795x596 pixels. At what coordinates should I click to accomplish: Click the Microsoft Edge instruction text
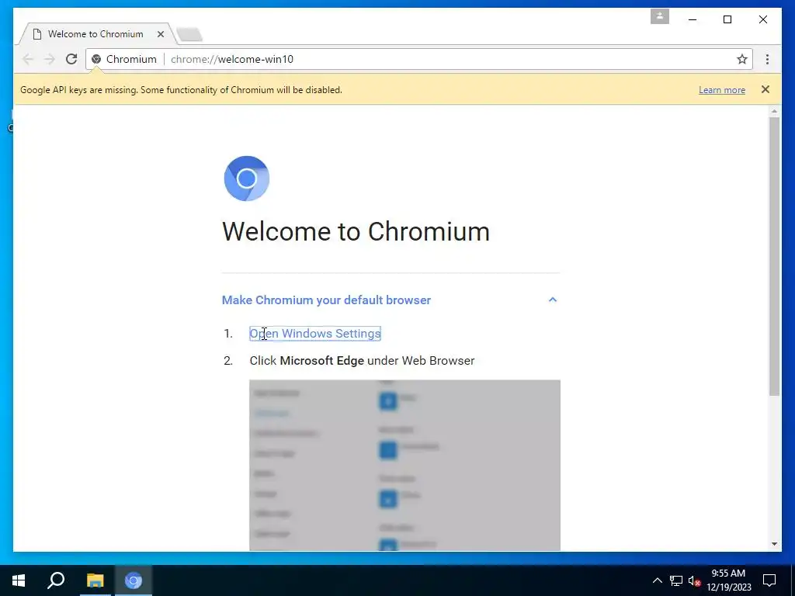tap(362, 361)
